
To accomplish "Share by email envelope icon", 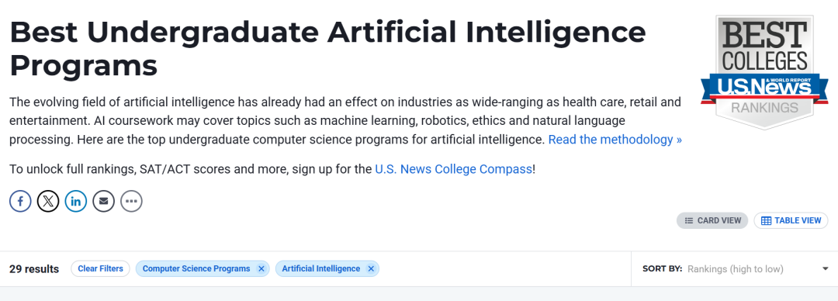I will pyautogui.click(x=104, y=202).
